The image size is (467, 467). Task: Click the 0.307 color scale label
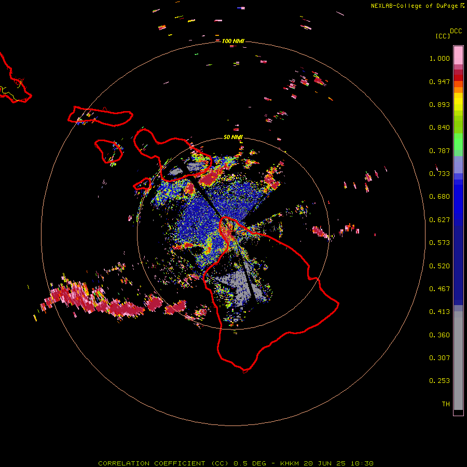[439, 358]
